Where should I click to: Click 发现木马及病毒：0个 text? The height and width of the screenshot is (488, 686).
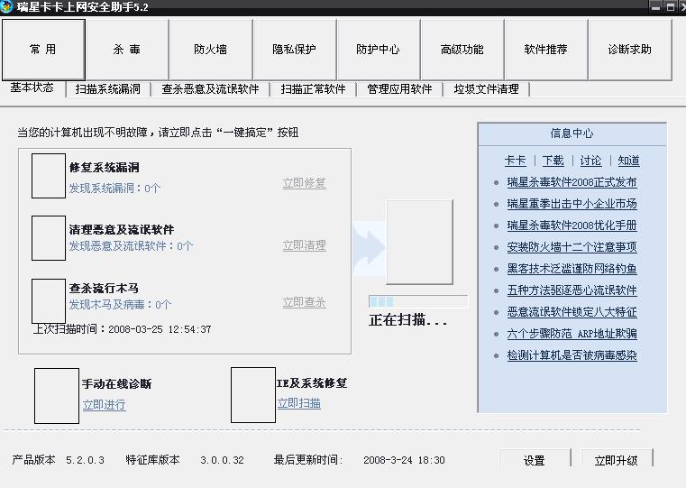pos(120,305)
